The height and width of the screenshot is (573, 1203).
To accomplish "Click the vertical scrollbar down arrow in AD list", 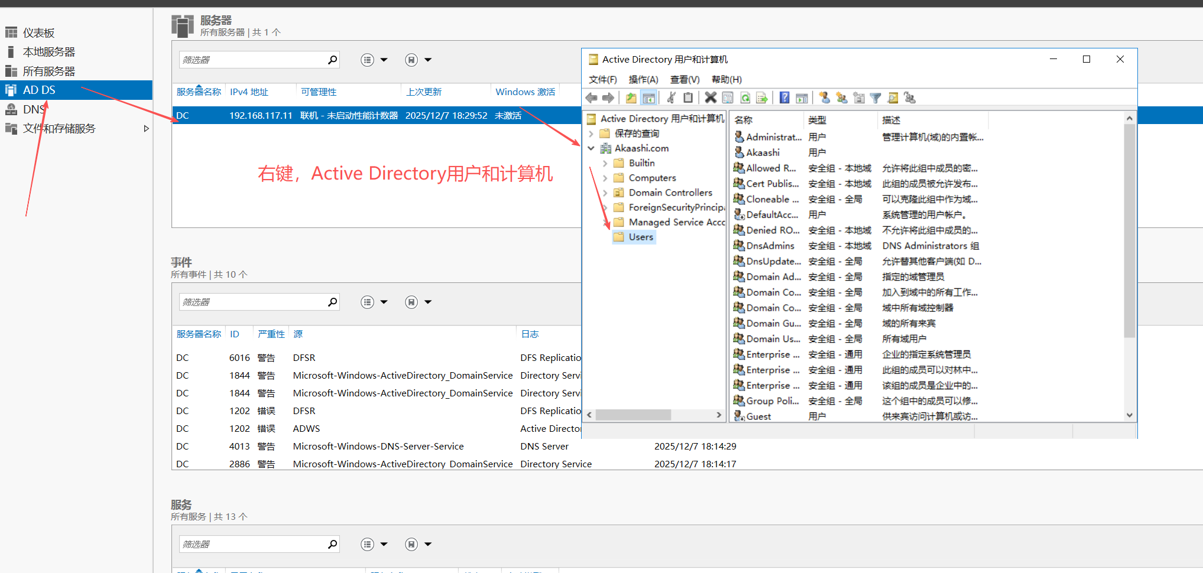I will pos(1129,415).
